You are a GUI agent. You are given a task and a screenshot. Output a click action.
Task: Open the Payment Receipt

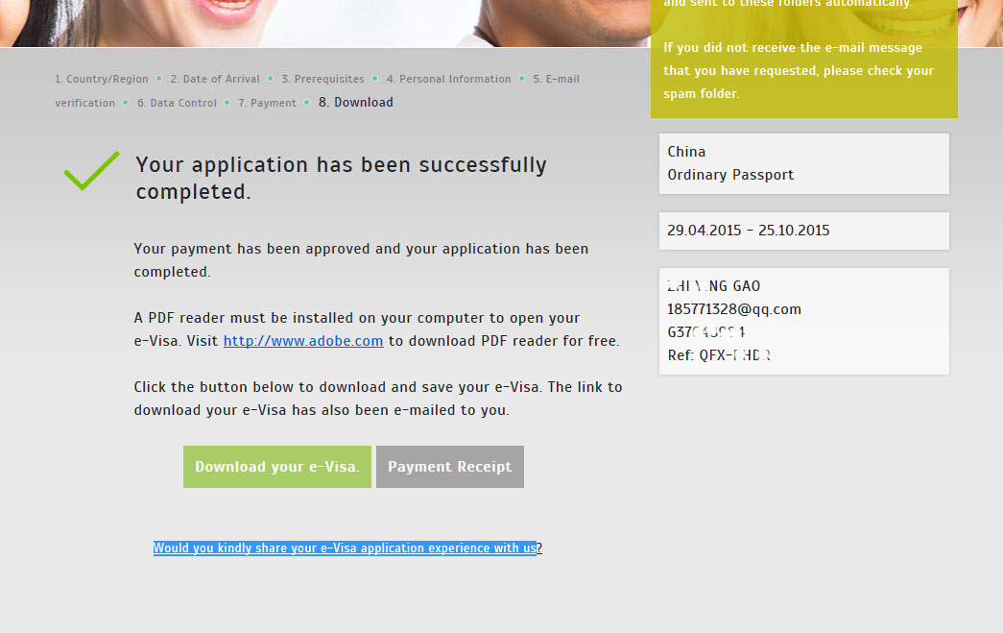[449, 467]
